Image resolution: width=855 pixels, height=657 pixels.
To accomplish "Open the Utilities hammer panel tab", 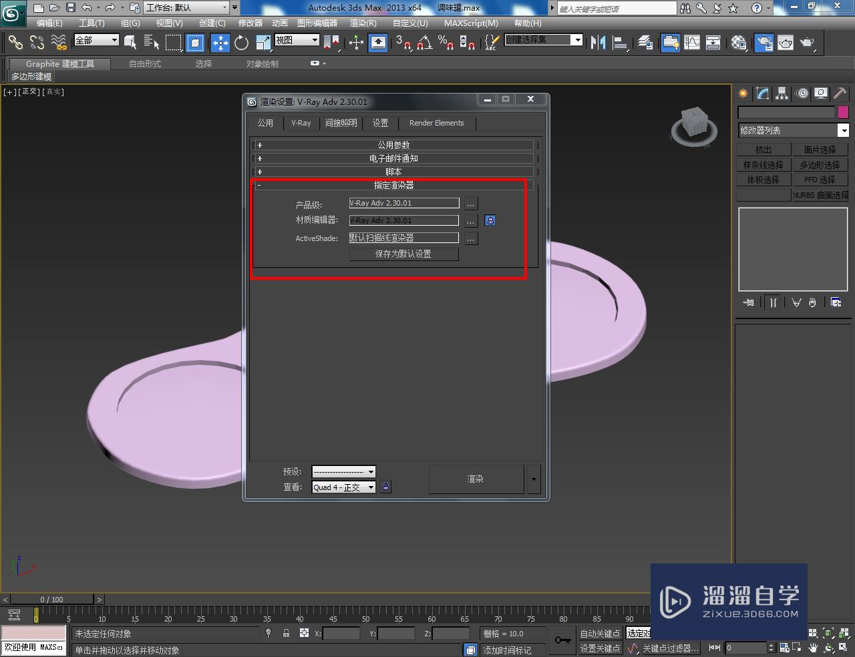I will (x=840, y=93).
